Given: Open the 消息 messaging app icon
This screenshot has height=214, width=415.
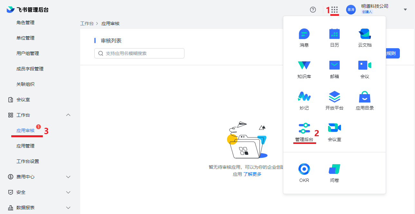Looking at the screenshot, I should click(304, 34).
